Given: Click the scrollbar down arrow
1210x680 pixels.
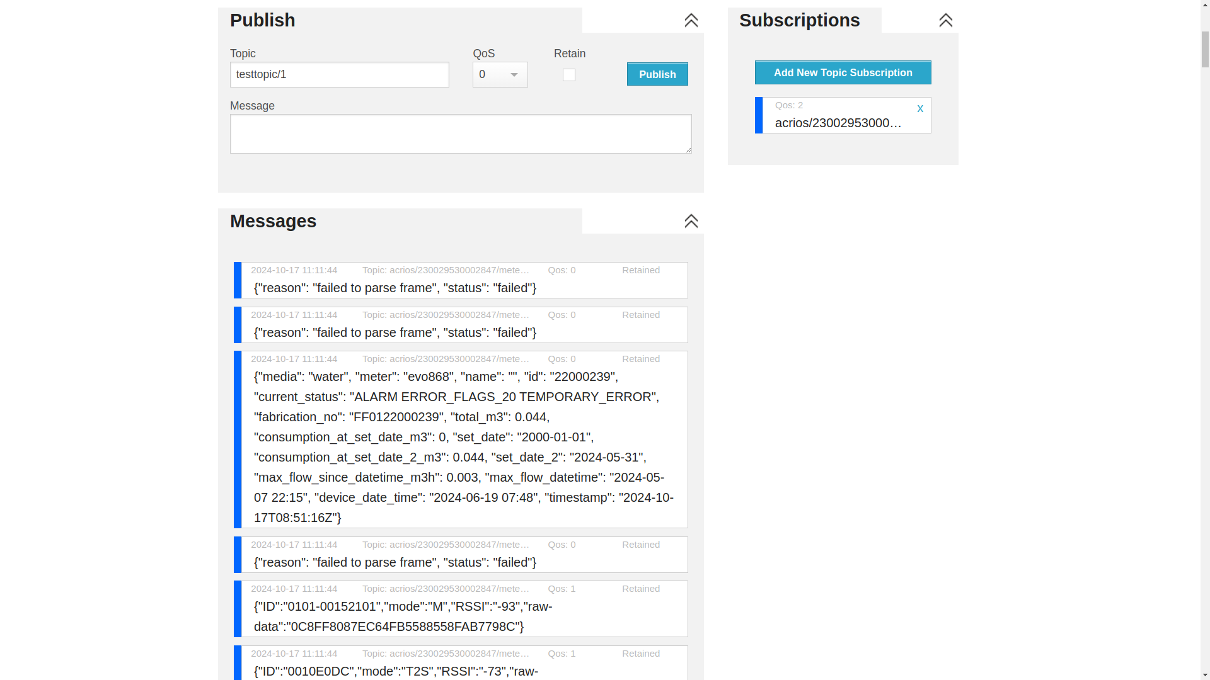Looking at the screenshot, I should click(x=1204, y=674).
